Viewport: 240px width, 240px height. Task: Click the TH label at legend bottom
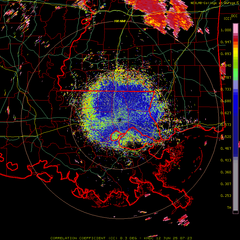pyautogui.click(x=229, y=208)
